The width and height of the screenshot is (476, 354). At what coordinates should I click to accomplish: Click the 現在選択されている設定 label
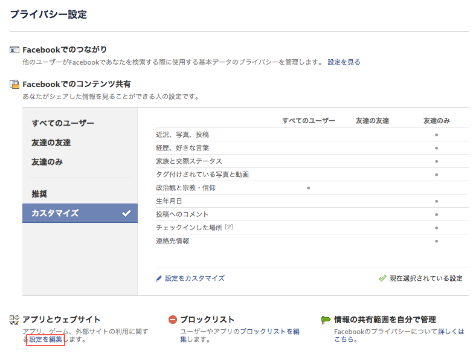(426, 278)
